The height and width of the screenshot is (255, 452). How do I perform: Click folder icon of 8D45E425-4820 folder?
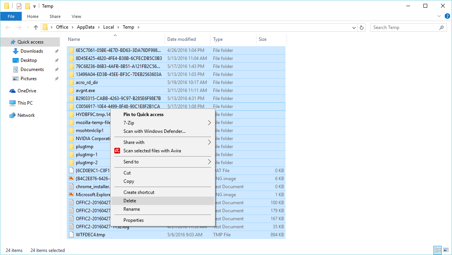(71, 58)
